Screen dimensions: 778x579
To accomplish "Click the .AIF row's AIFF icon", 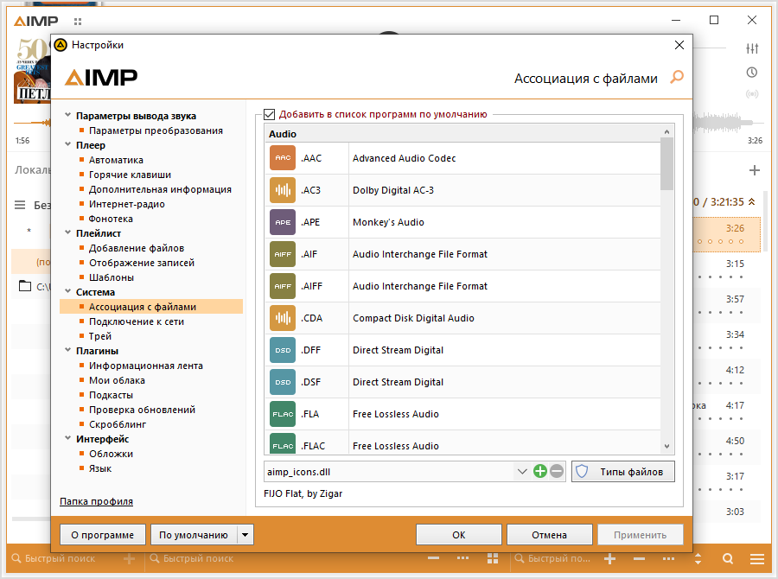I will tap(283, 254).
